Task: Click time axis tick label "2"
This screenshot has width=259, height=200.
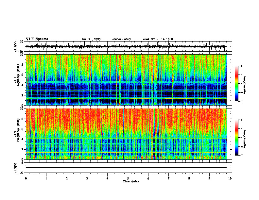Action: [x=67, y=178]
